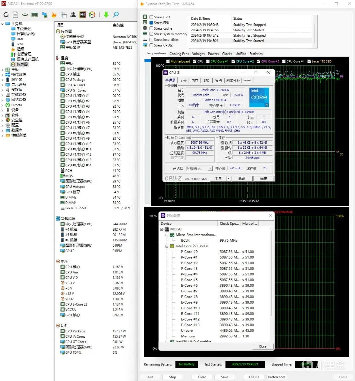Click the blue graph selector bar beside temperatures
Image resolution: width=355 pixels, height=381 pixels.
pyautogui.click(x=148, y=61)
